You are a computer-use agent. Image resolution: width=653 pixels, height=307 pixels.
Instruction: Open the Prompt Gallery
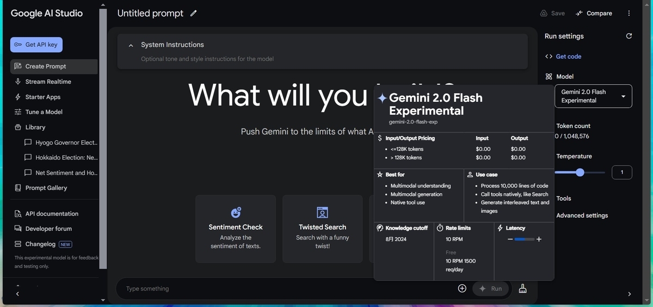[x=54, y=188]
